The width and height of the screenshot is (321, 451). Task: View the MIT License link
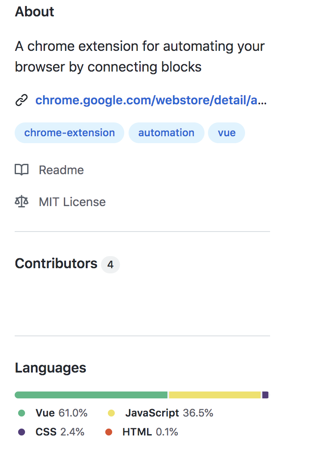(72, 202)
